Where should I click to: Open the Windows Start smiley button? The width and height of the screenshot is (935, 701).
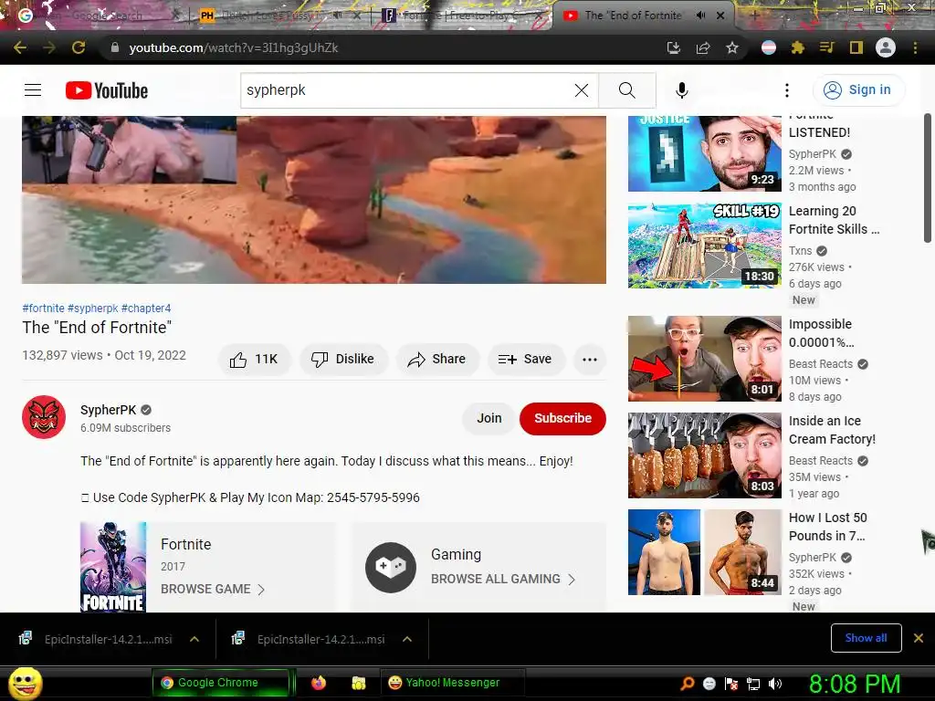(25, 683)
